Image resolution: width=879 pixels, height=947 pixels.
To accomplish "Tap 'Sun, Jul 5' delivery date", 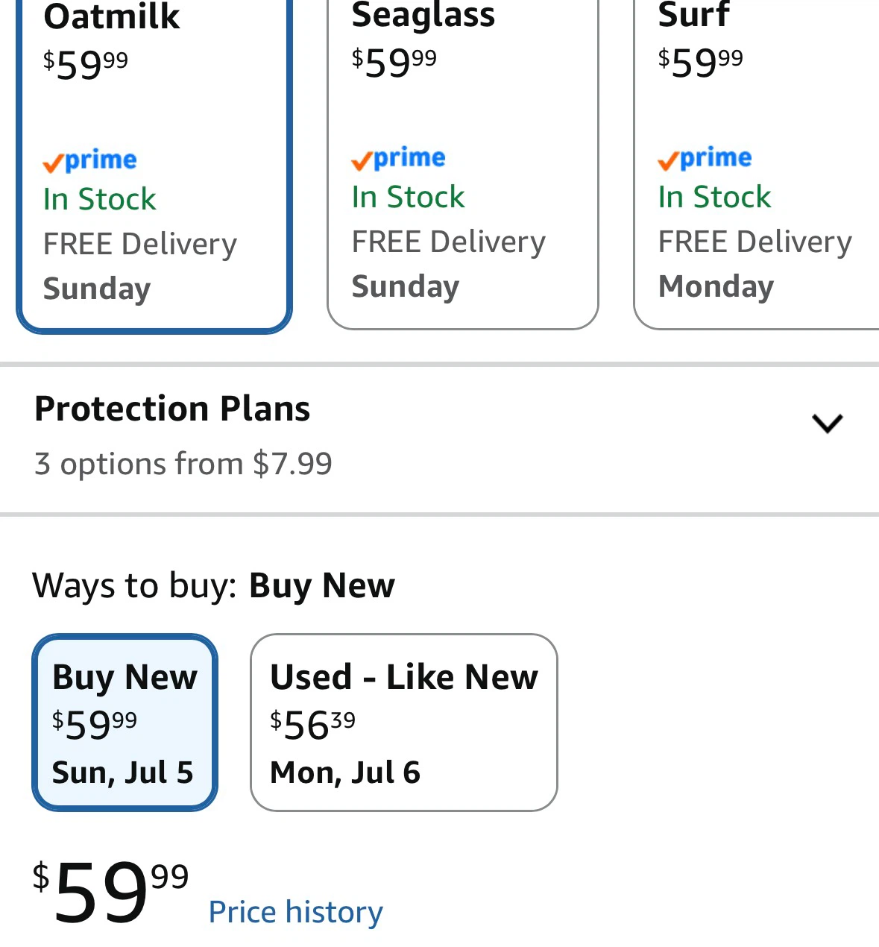I will tap(123, 773).
